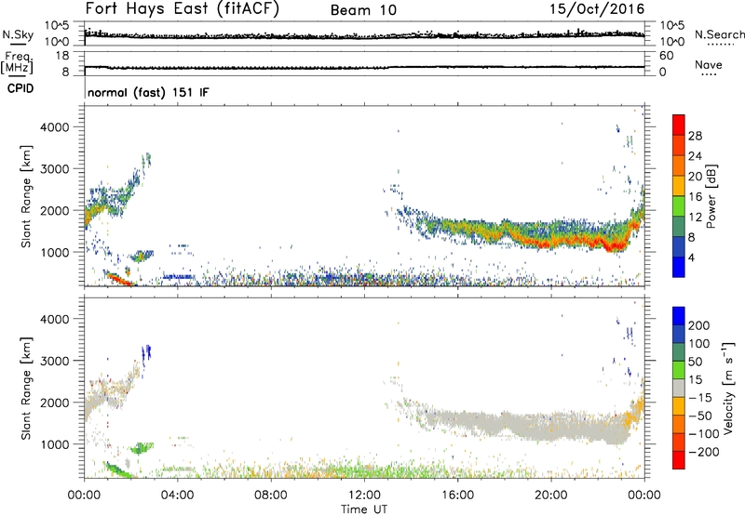Viewport: 745px width, 515px height.
Task: Click the '60' Nave axis value
Action: [667, 56]
